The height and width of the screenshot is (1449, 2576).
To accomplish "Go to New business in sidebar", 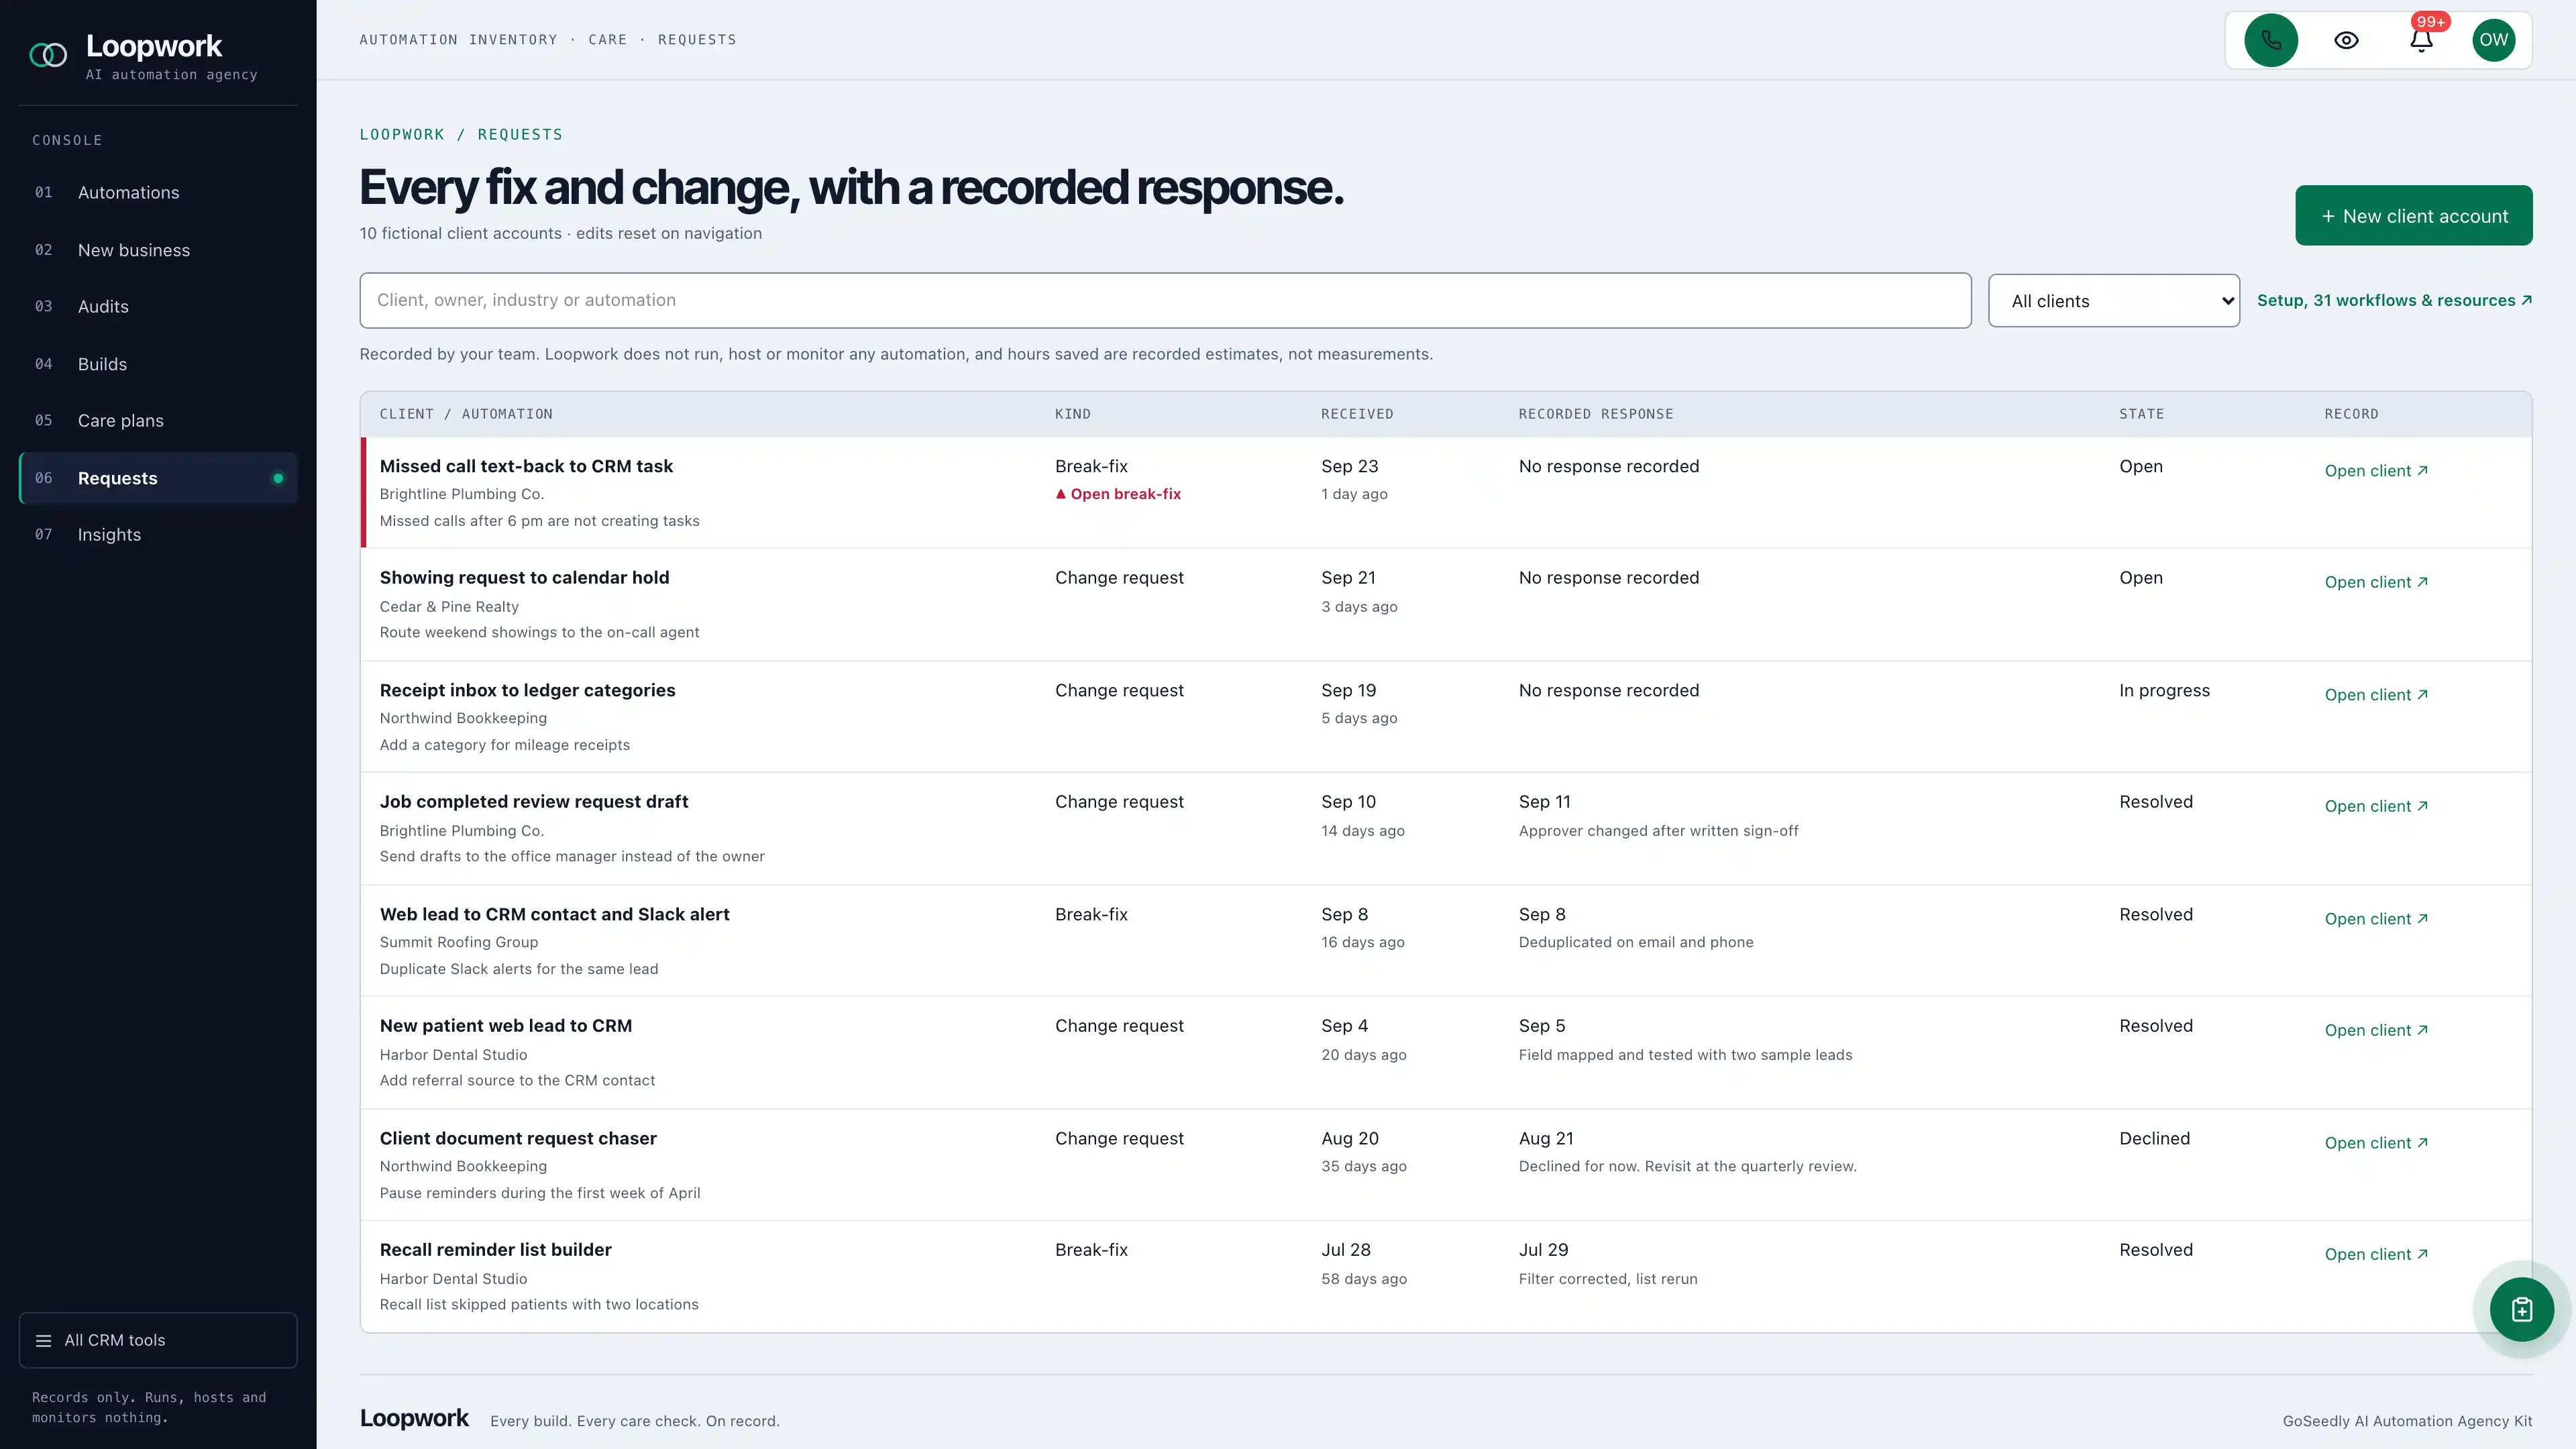I will tap(158, 250).
